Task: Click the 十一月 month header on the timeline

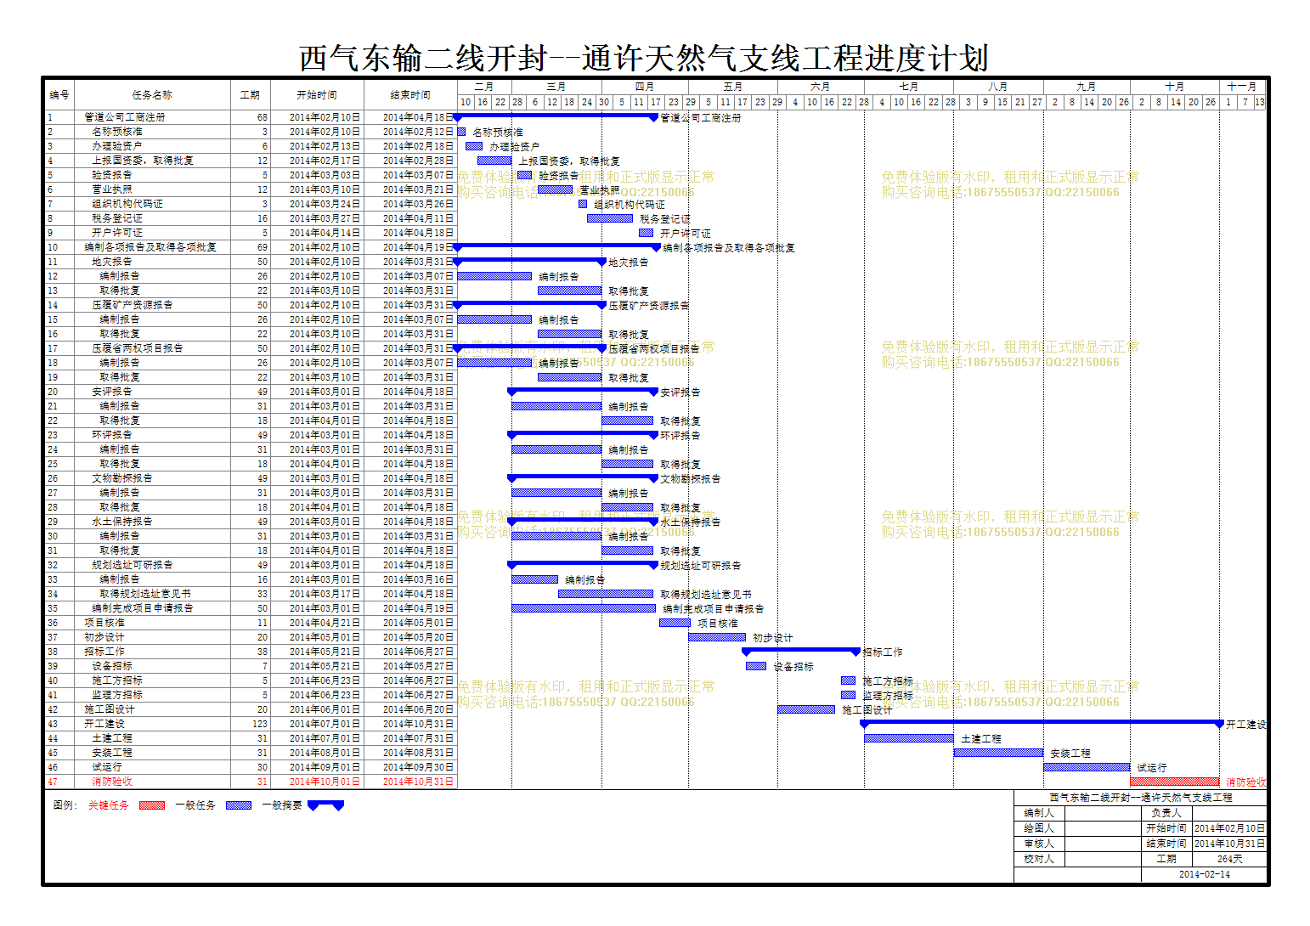Action: pos(1242,87)
